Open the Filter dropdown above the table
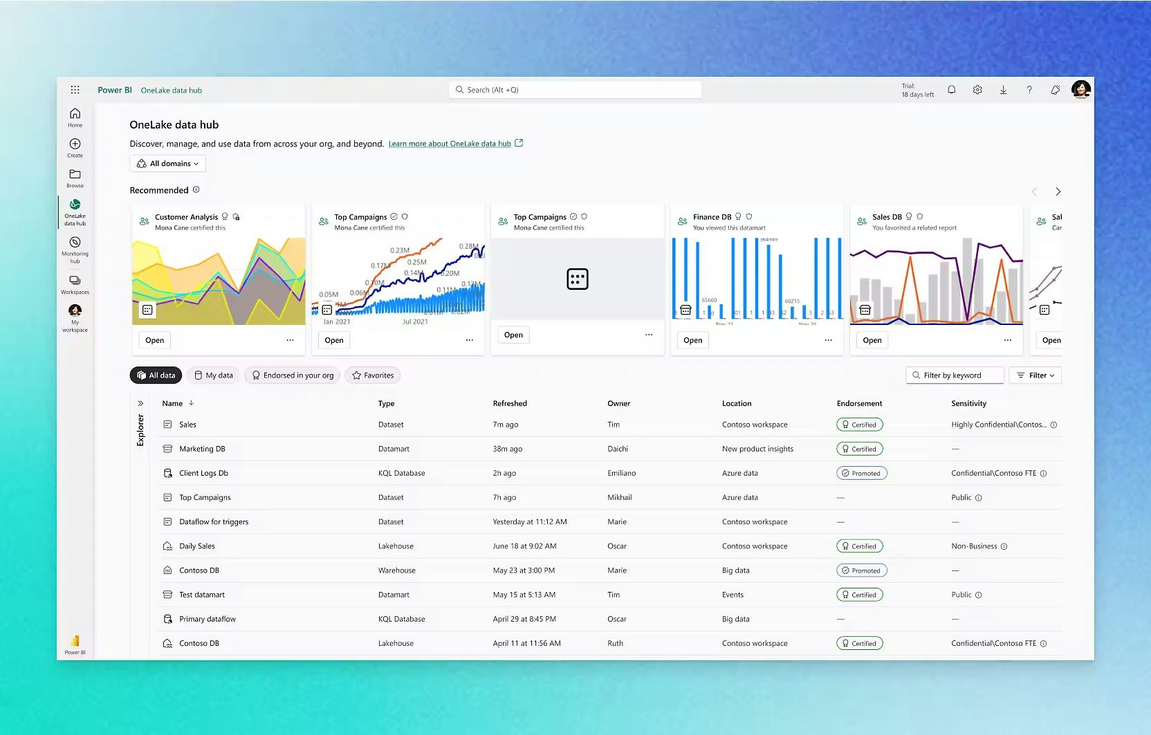This screenshot has height=735, width=1151. [1035, 375]
